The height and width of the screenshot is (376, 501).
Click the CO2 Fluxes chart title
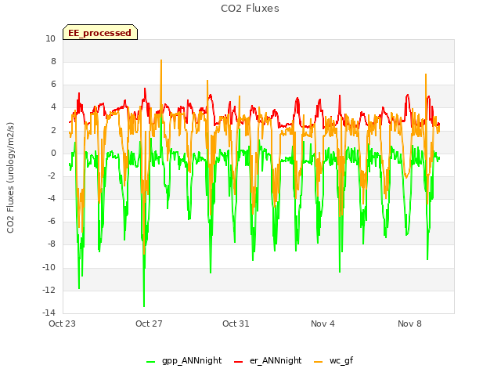250,9
